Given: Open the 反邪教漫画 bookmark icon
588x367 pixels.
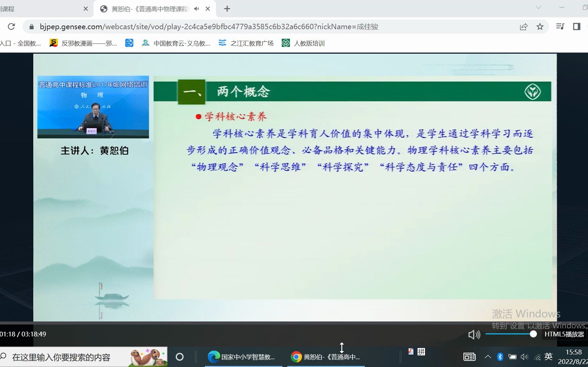Looking at the screenshot, I should 53,43.
